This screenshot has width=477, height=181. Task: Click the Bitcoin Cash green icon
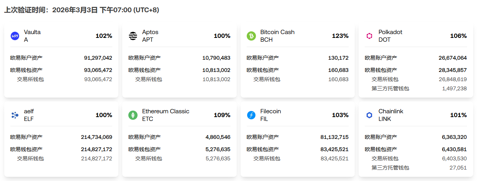(251, 36)
